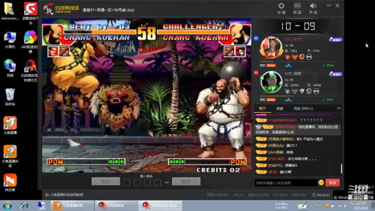
Task: Click the first password digit box
Action: click(x=127, y=182)
